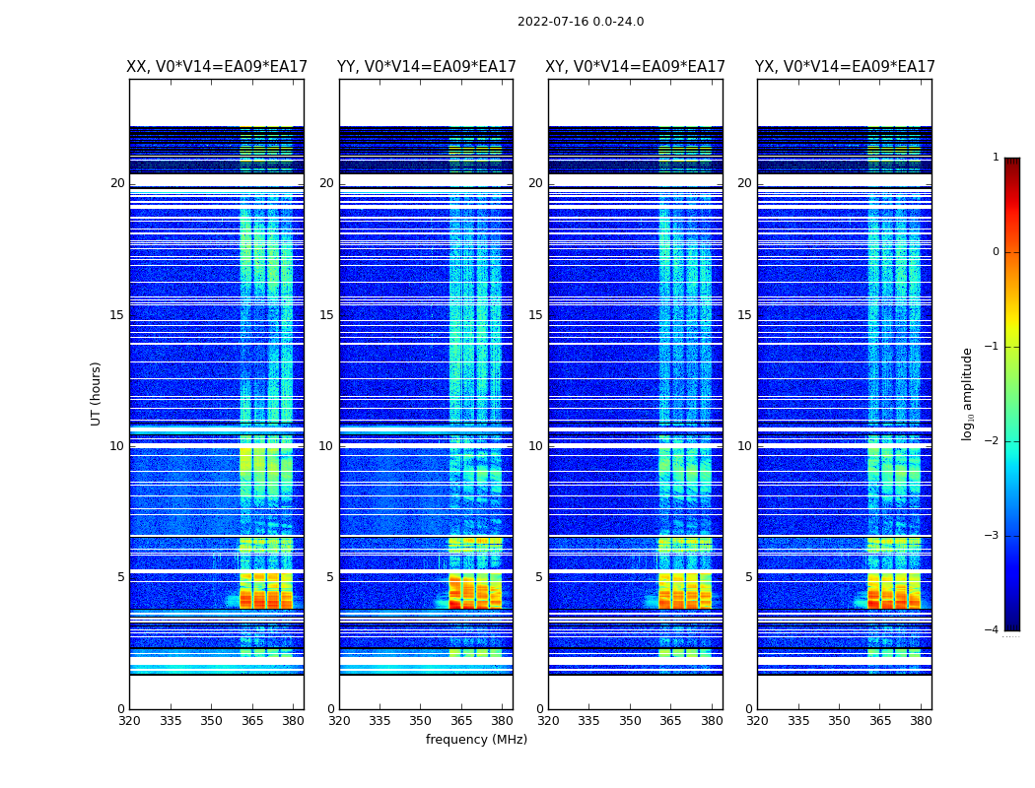1035x788 pixels.
Task: Click the 20 hour tick beside YX panel
Action: pos(744,182)
